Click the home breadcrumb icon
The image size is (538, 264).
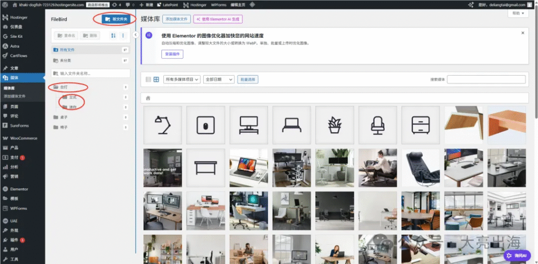pos(148,98)
